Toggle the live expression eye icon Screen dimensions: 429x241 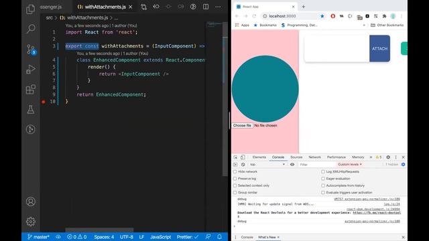(292, 165)
